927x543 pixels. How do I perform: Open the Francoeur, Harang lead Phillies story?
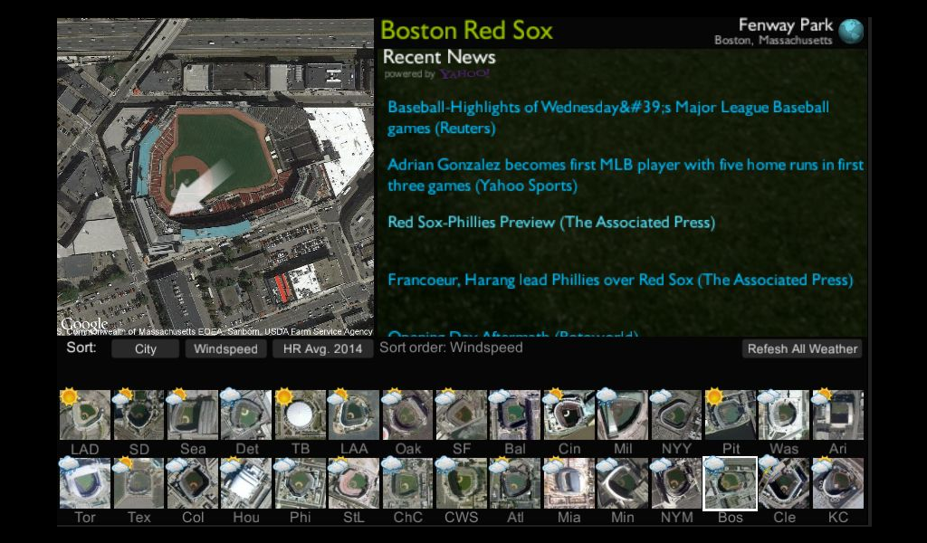tap(619, 280)
